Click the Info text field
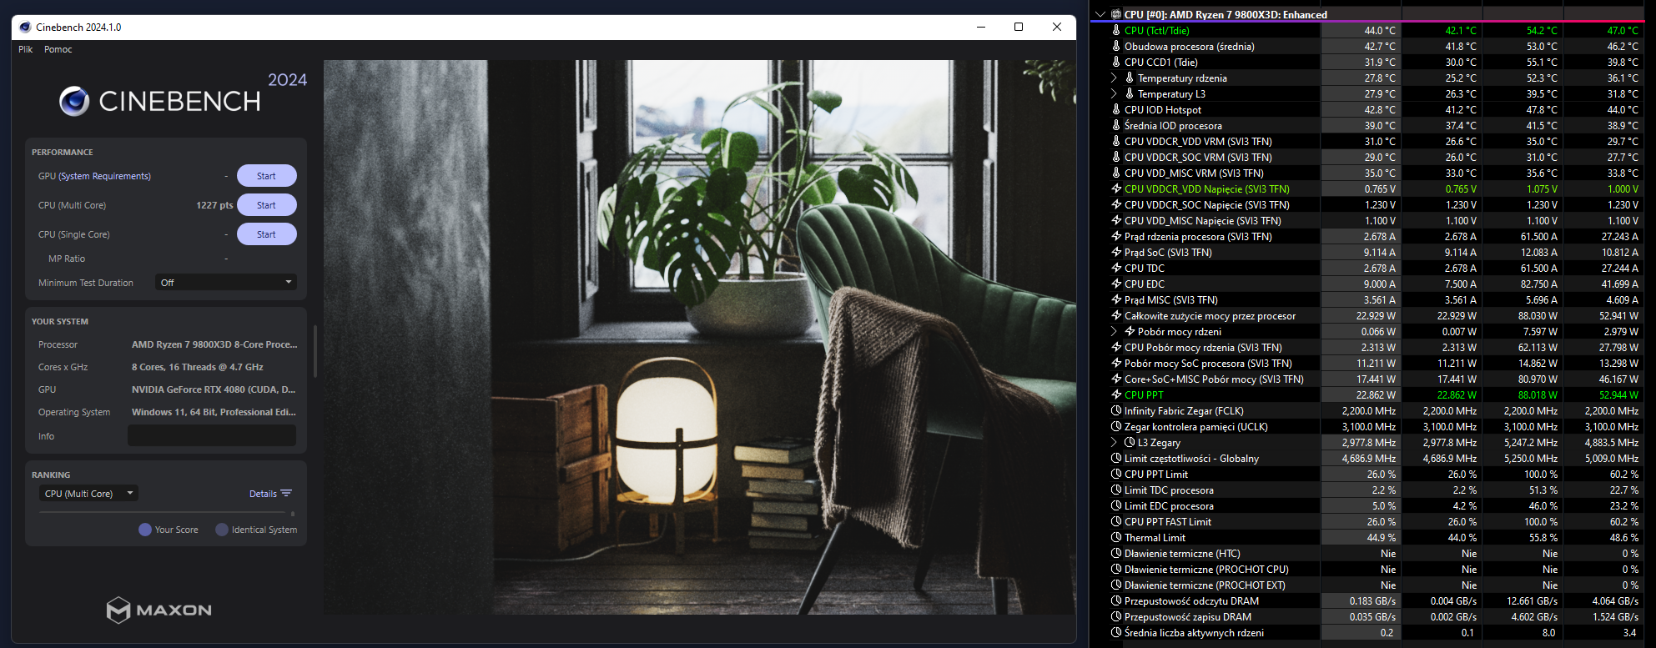 pyautogui.click(x=212, y=436)
